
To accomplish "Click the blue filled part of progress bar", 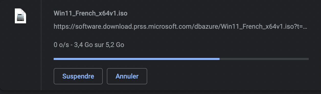I will pos(136,59).
